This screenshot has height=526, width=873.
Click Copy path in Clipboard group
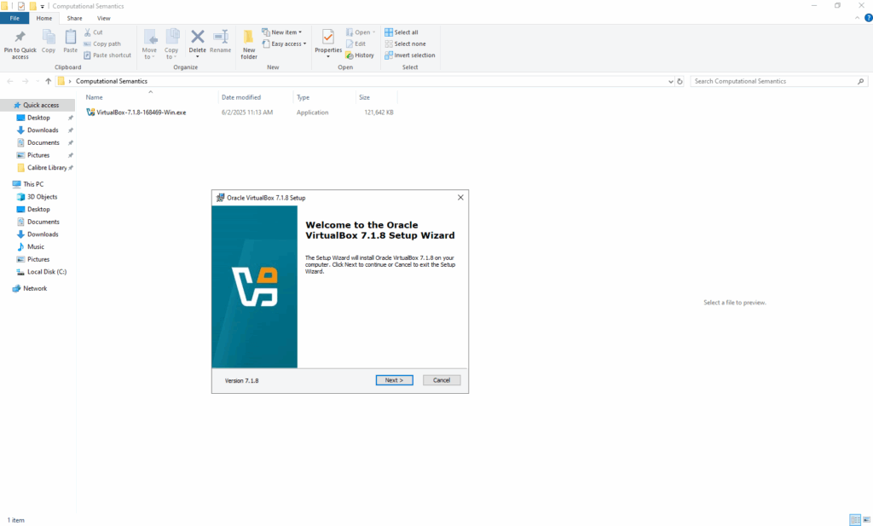click(x=102, y=44)
